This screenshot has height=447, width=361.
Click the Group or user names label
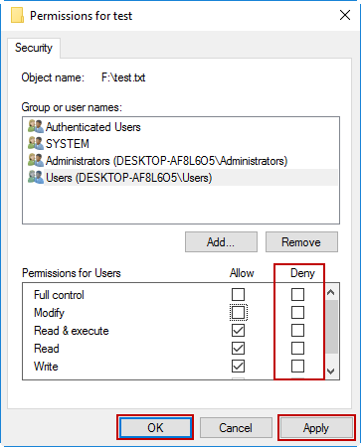pos(72,107)
